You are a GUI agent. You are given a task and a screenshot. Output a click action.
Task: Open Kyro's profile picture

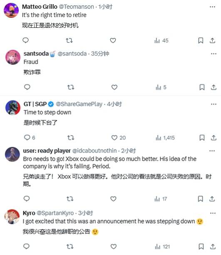[x=12, y=217]
